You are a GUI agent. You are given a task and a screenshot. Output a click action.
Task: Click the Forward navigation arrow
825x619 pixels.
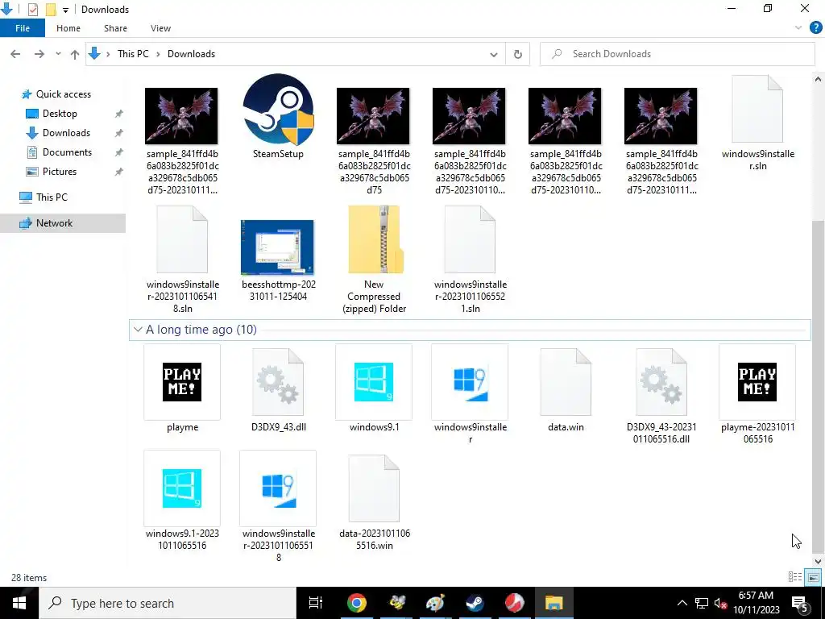point(39,54)
